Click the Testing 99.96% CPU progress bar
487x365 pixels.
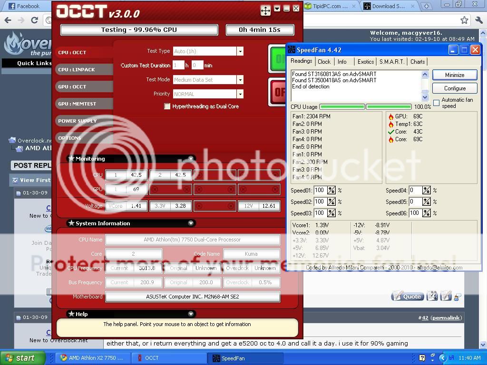pos(139,30)
